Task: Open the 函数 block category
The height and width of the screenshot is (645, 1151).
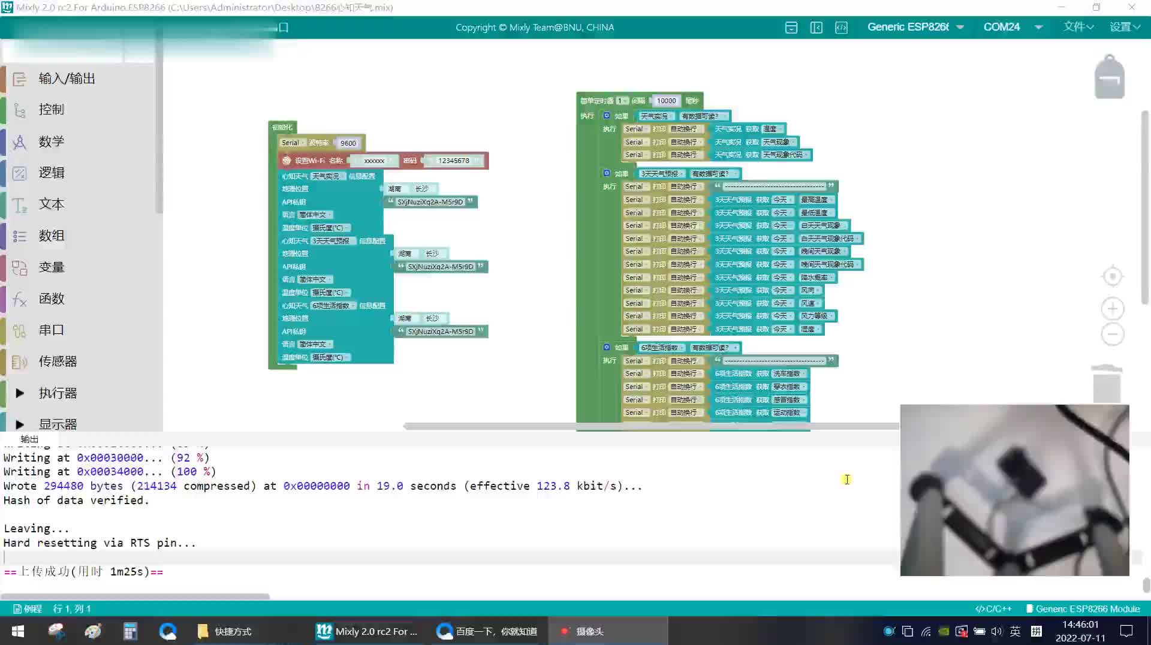Action: point(52,299)
